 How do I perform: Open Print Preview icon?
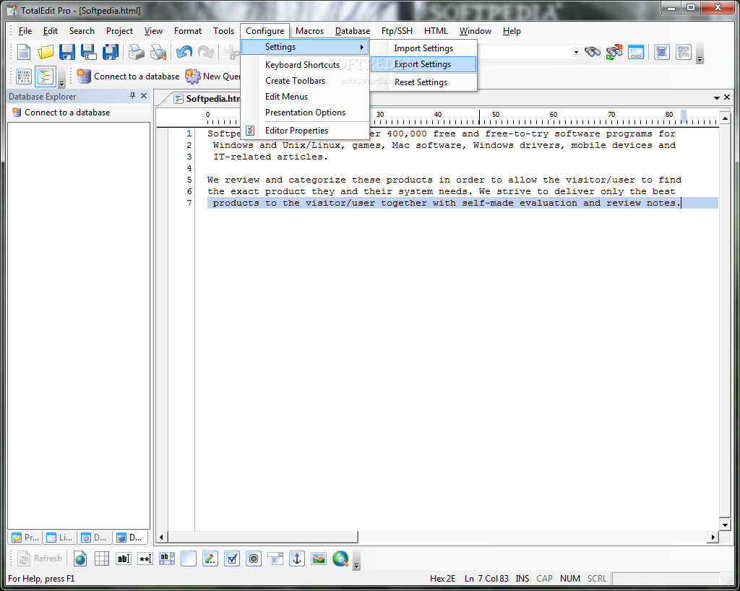coord(158,51)
